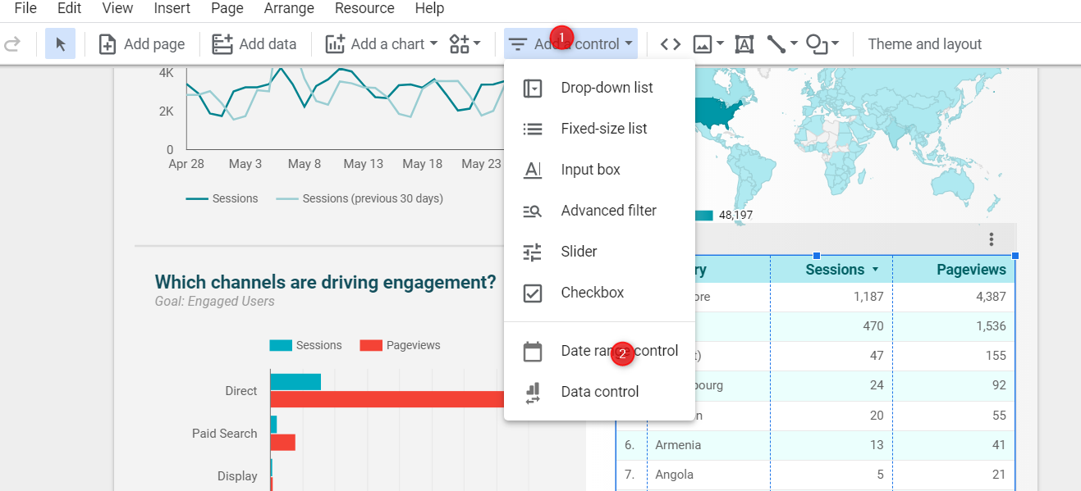The image size is (1081, 491).
Task: Open the Resource menu
Action: [364, 8]
